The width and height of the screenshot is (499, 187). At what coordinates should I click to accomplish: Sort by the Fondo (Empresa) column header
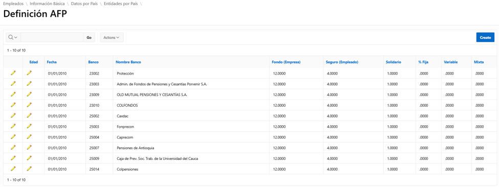pos(286,62)
